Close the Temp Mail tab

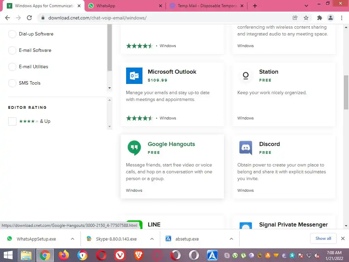[x=242, y=6]
